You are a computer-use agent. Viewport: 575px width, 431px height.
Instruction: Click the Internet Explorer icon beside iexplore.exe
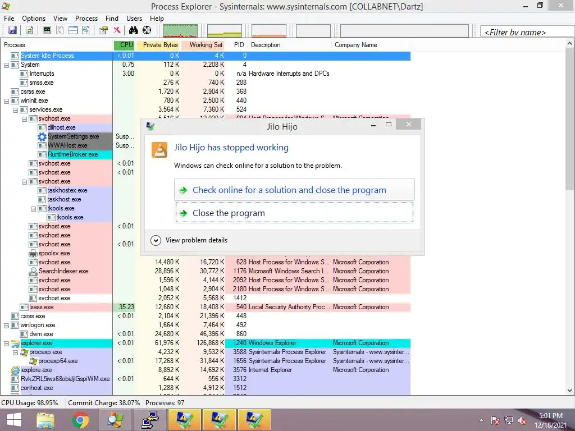coord(15,370)
